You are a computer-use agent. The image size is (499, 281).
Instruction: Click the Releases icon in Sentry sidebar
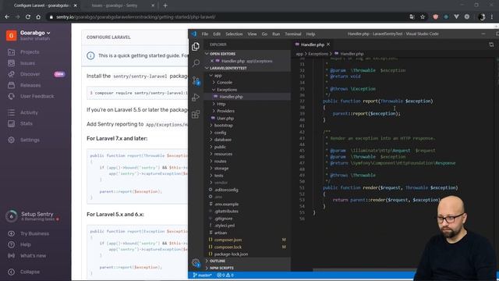click(11, 85)
